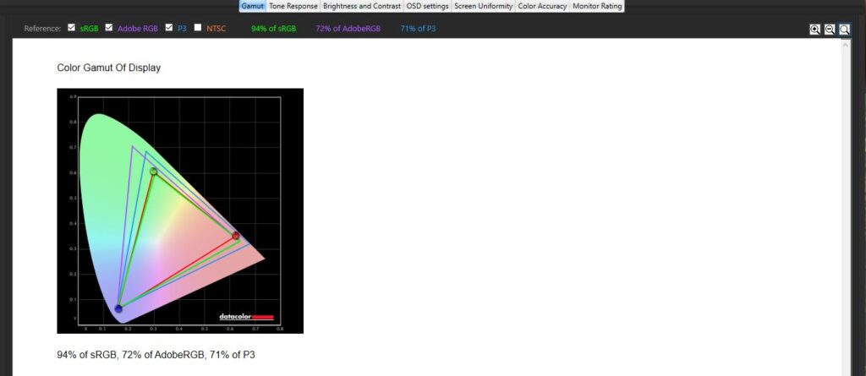
Task: Click the red primary point on gamut chart
Action: pyautogui.click(x=236, y=236)
